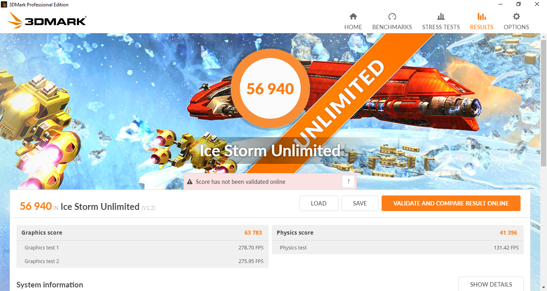Click the warning triangle icon

point(190,182)
